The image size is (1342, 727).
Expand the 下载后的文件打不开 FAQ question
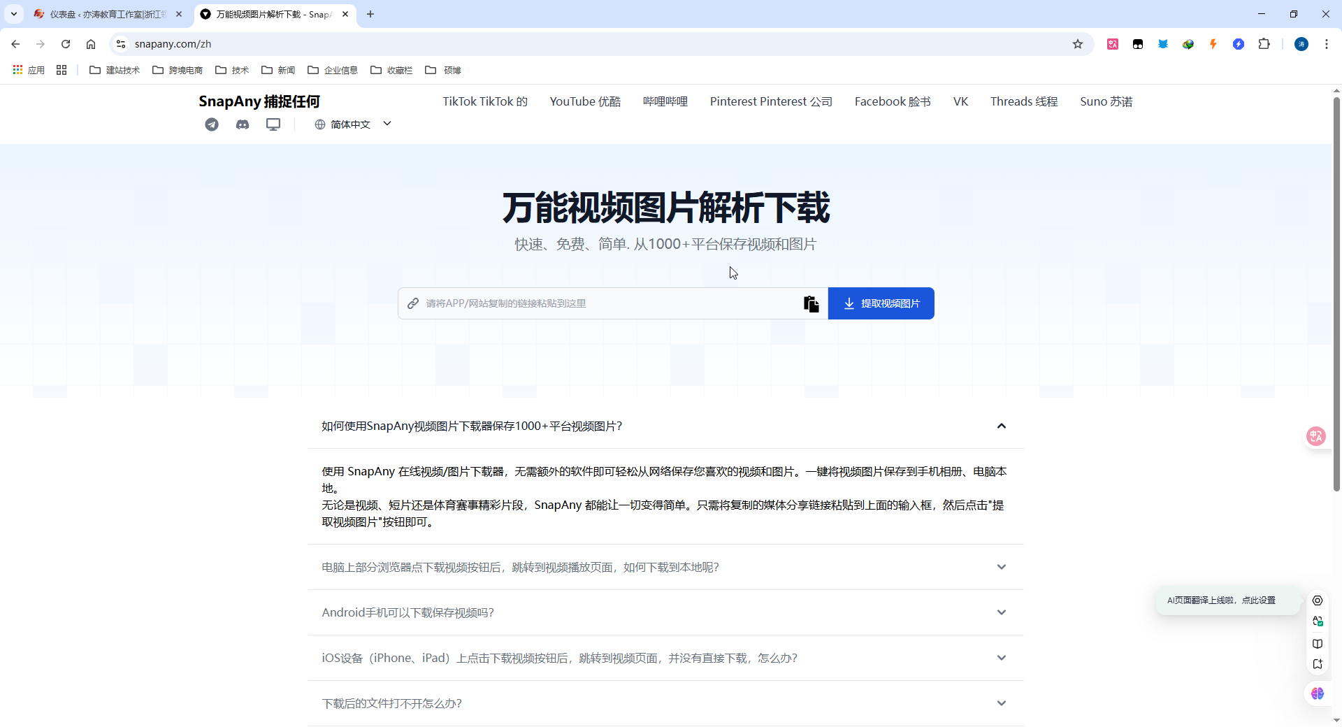pos(665,703)
